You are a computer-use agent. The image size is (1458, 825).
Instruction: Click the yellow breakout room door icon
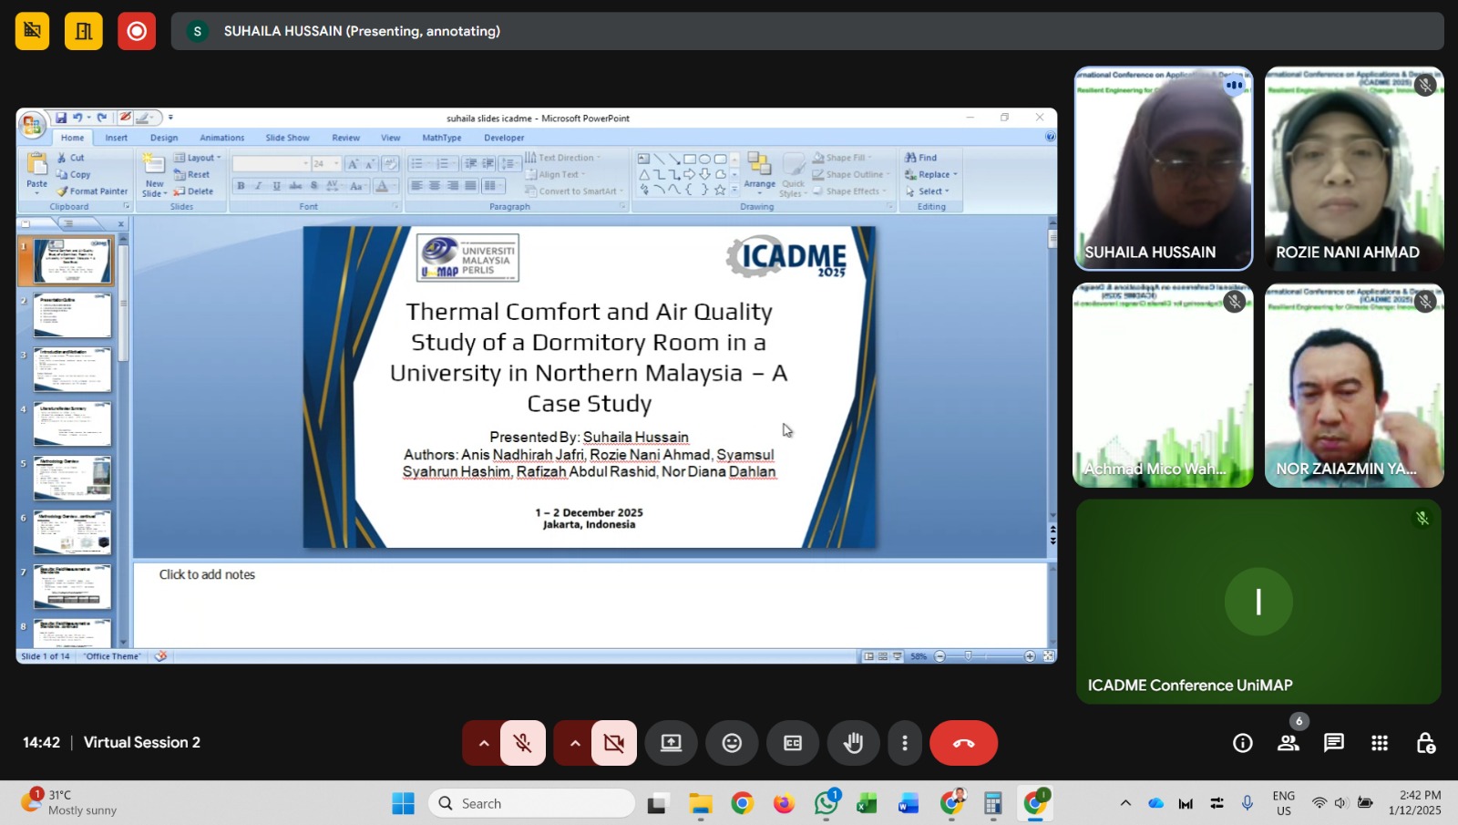click(84, 31)
